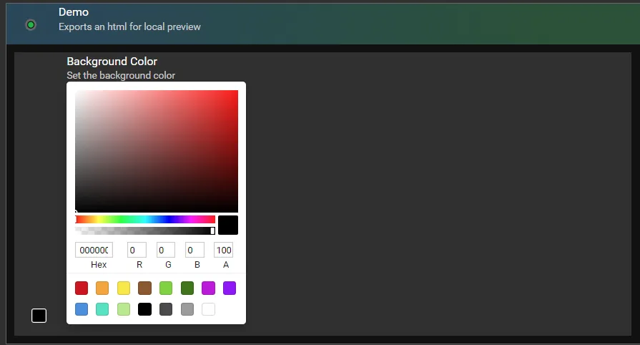
Task: Toggle the background color swatch button
Action: [39, 316]
